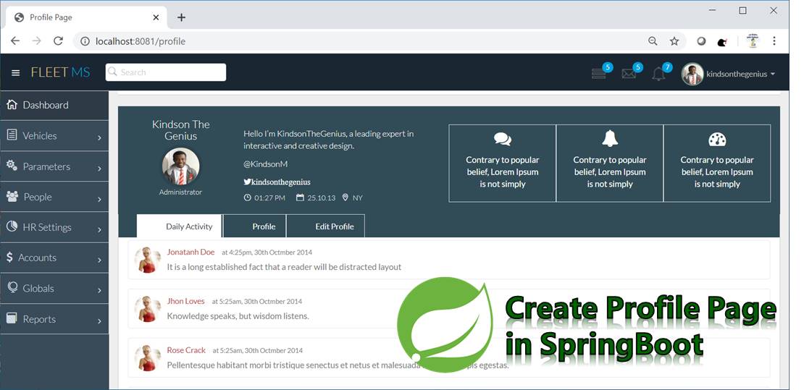
Task: Focus the Search input field
Action: [166, 72]
